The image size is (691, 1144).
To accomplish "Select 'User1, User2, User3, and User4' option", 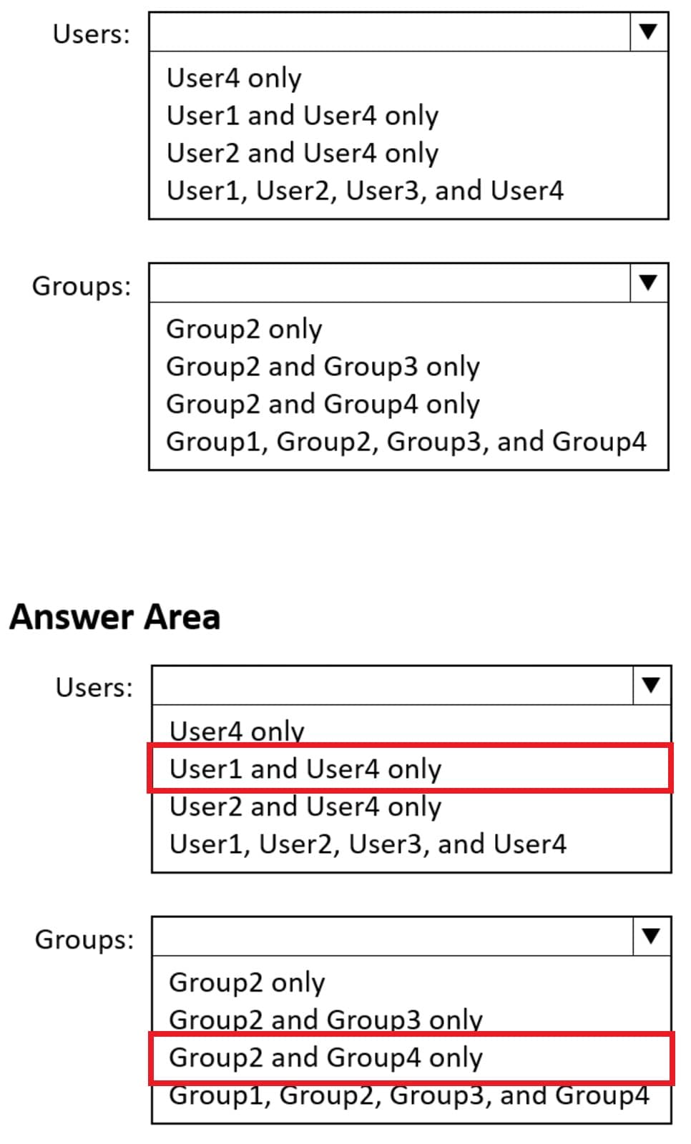I will [366, 189].
